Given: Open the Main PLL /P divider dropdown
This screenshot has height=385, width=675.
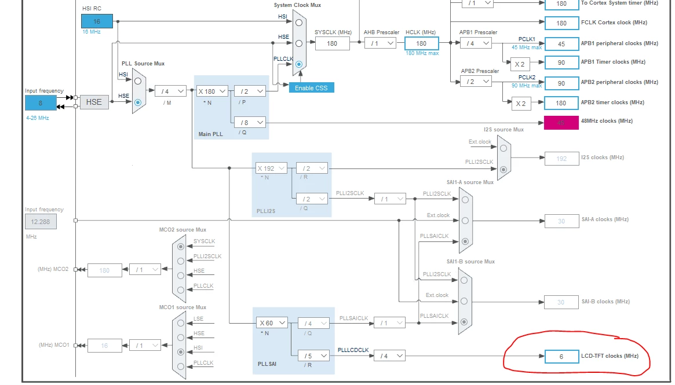Looking at the screenshot, I should tap(250, 91).
